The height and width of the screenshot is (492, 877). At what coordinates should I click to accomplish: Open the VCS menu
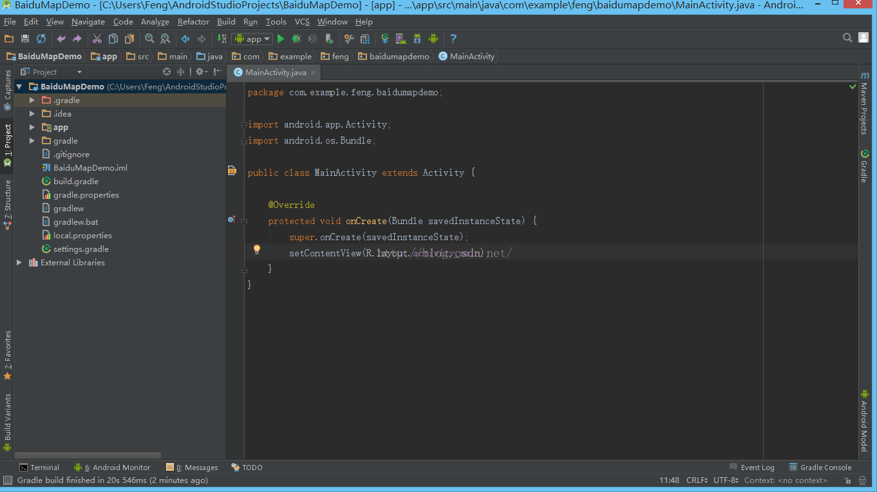tap(302, 21)
